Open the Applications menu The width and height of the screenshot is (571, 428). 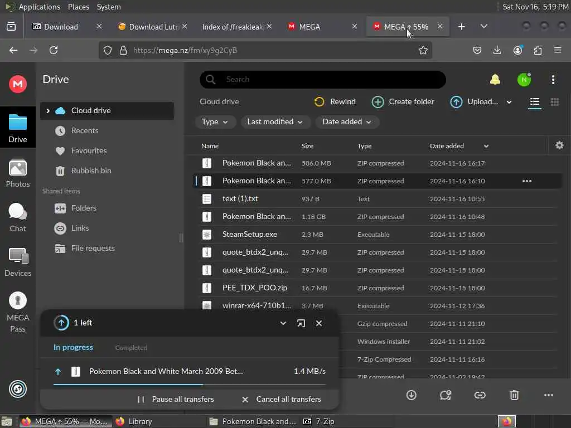pyautogui.click(x=40, y=7)
